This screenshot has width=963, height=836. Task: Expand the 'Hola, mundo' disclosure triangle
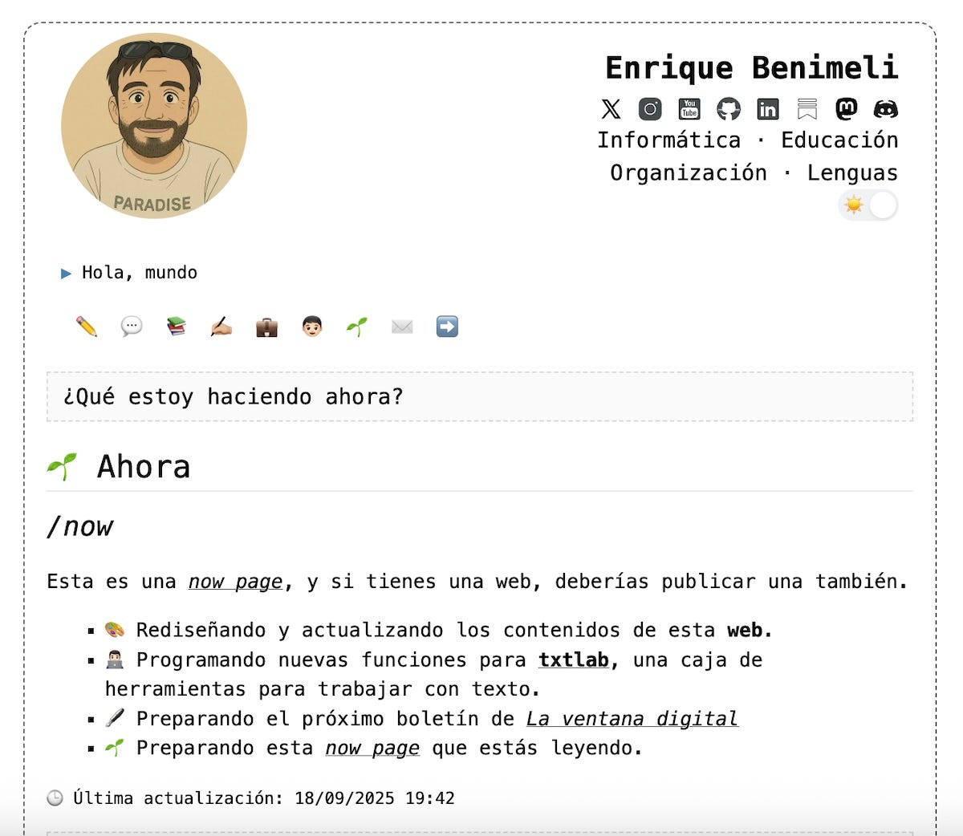click(x=67, y=274)
